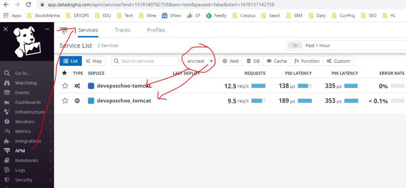Image resolution: width=406 pixels, height=188 pixels.
Task: Click the Monitors icon in sidebar
Action: (x=7, y=122)
